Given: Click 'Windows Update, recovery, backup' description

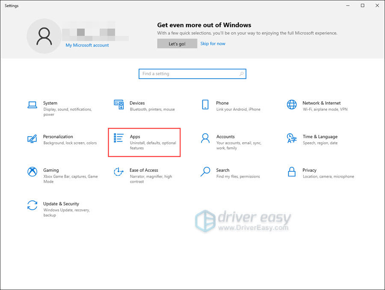Looking at the screenshot, I should [67, 213].
